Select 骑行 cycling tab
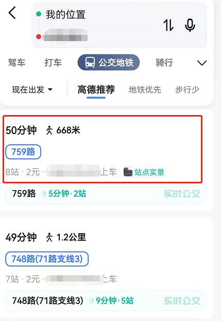 (164, 63)
